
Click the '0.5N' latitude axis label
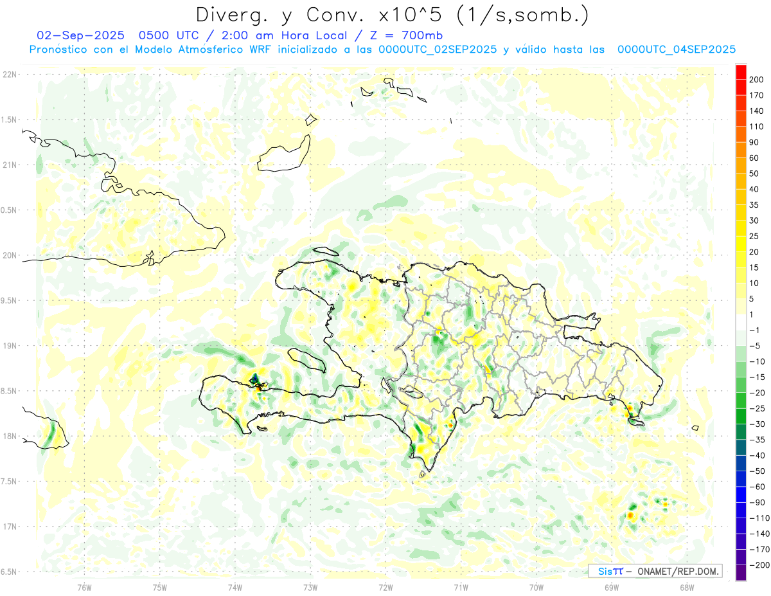pos(10,210)
